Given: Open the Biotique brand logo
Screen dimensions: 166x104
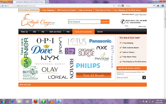Looking at the screenshot, I should click(x=30, y=73).
